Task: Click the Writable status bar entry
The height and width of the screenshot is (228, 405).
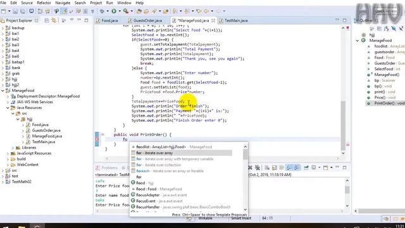Action: [x=205, y=218]
